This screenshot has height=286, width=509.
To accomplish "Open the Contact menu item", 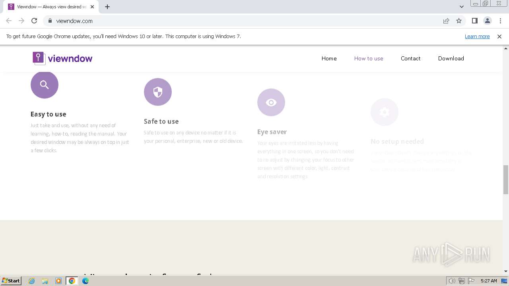I will coord(411,58).
